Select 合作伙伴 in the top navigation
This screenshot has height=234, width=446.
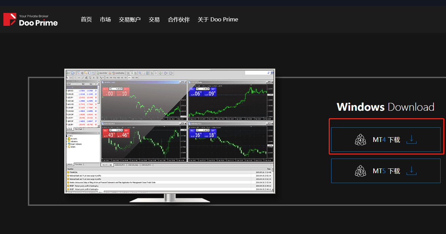179,19
